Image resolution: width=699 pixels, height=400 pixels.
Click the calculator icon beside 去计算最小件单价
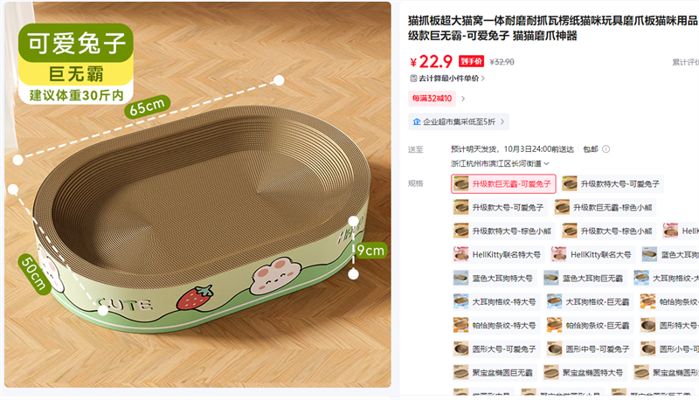413,79
